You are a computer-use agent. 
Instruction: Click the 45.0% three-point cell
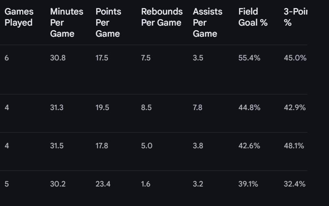coord(295,58)
